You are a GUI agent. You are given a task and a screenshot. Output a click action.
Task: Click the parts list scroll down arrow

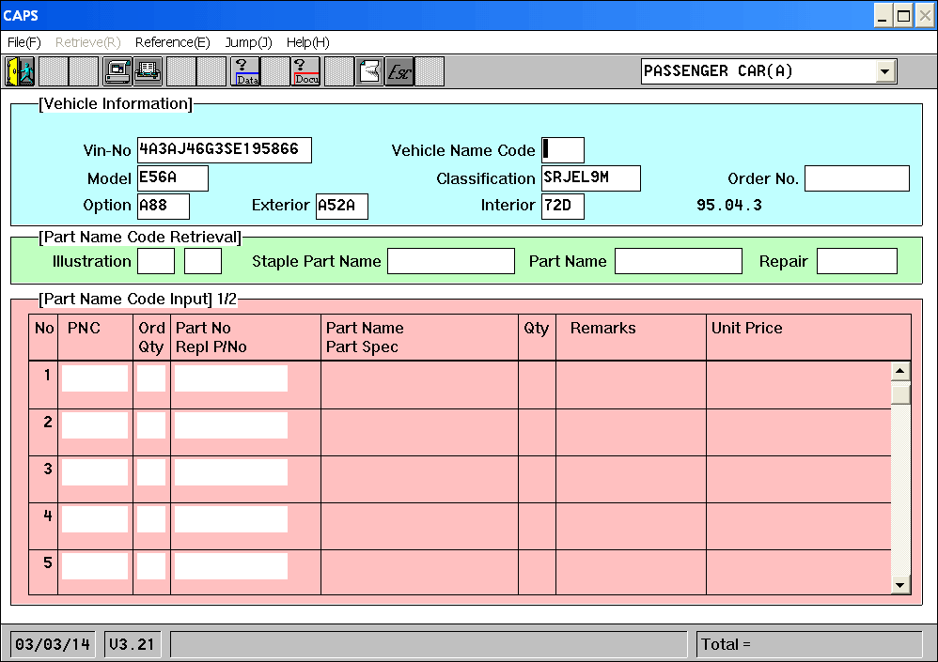point(900,585)
